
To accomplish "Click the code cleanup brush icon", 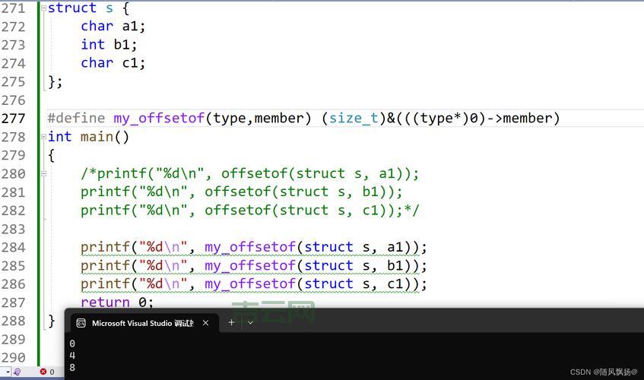I will point(17,372).
